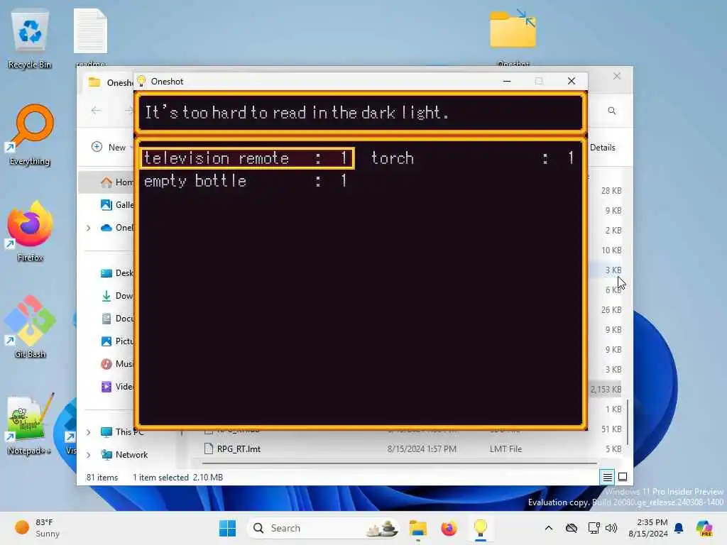This screenshot has width=727, height=545.
Task: Click search icon in File Explorer
Action: click(611, 111)
